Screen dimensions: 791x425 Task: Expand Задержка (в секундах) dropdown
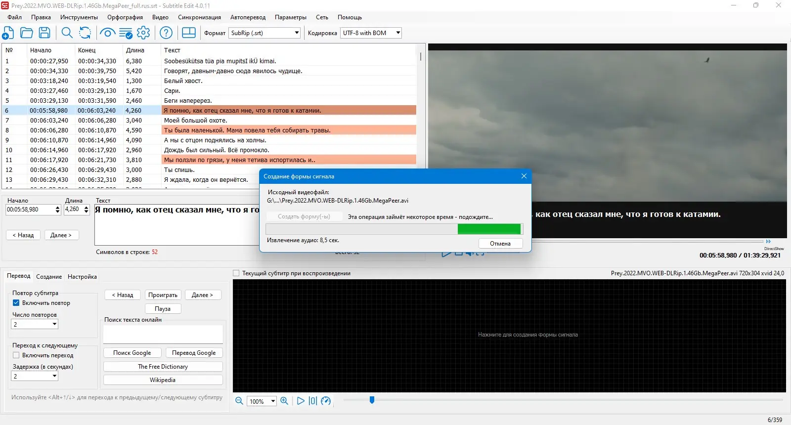(x=35, y=376)
